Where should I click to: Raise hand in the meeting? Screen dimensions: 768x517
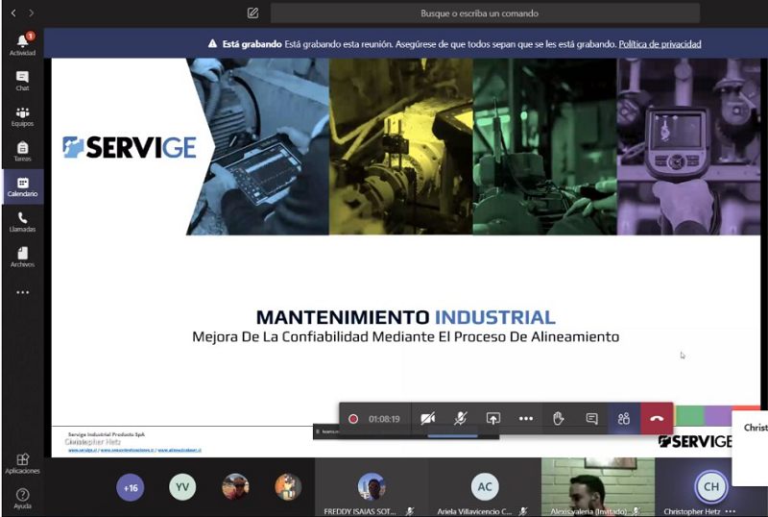tap(559, 418)
